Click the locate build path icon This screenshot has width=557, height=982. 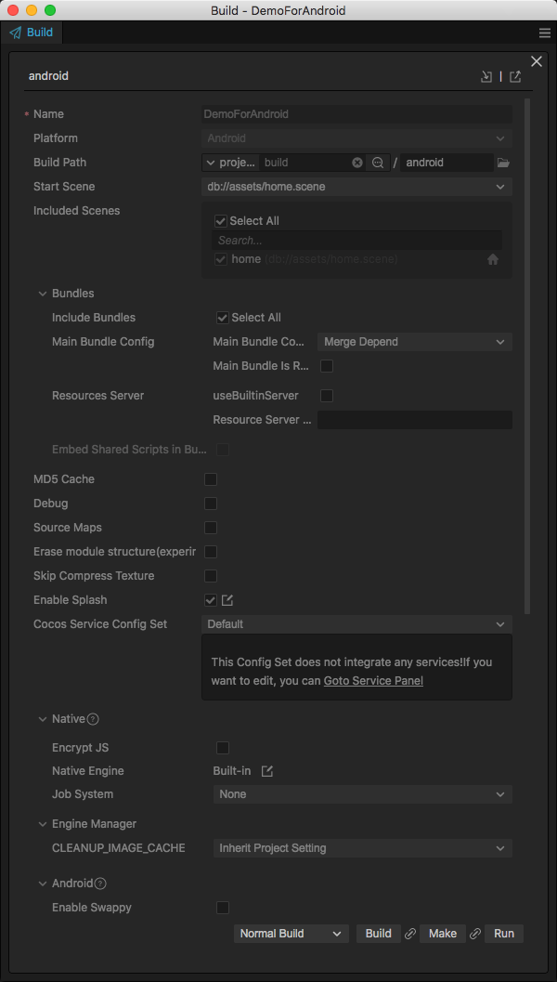[378, 163]
